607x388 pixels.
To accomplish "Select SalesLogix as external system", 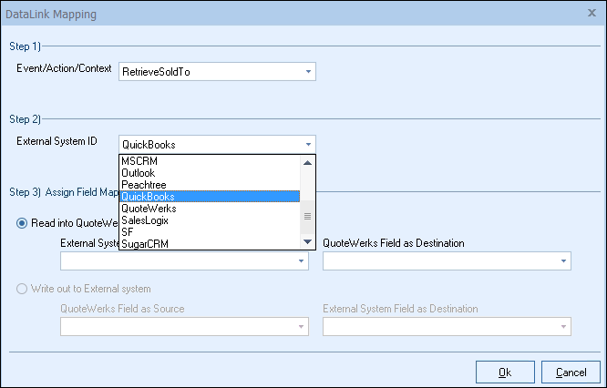I will [145, 220].
